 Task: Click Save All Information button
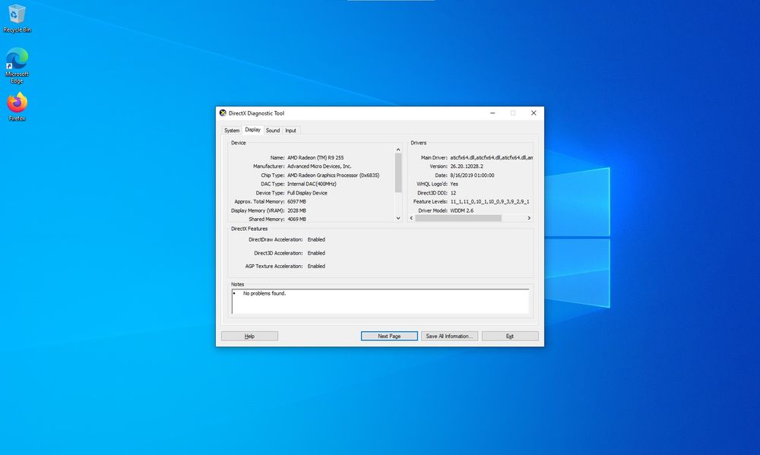(449, 336)
